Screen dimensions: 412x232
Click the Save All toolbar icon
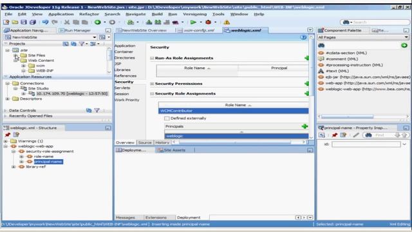(33, 23)
